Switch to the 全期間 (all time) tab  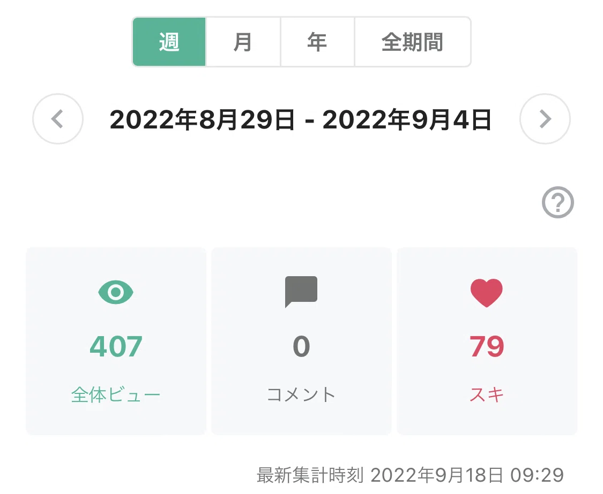413,42
